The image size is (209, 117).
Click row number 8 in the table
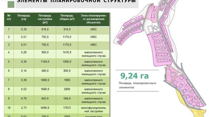point(9,89)
